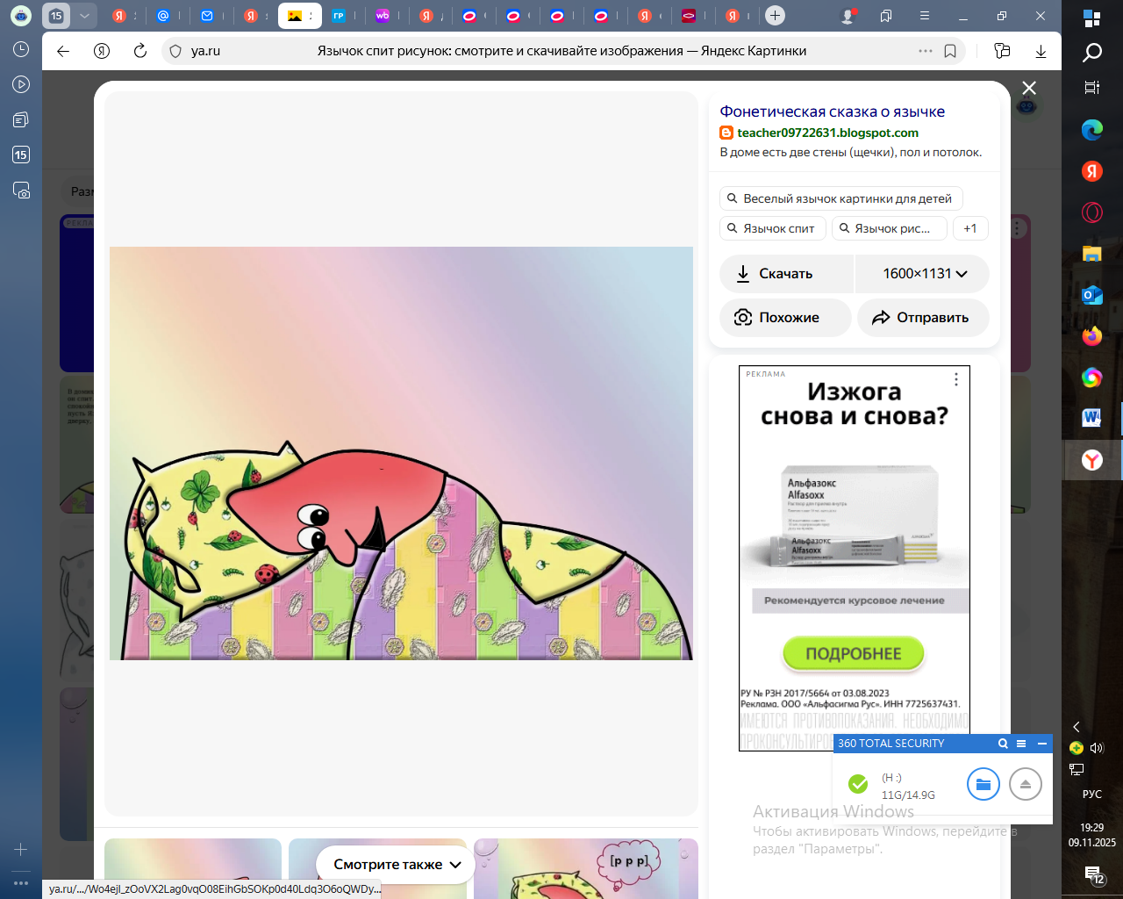
Task: Close the image viewer with the X
Action: (x=1029, y=88)
